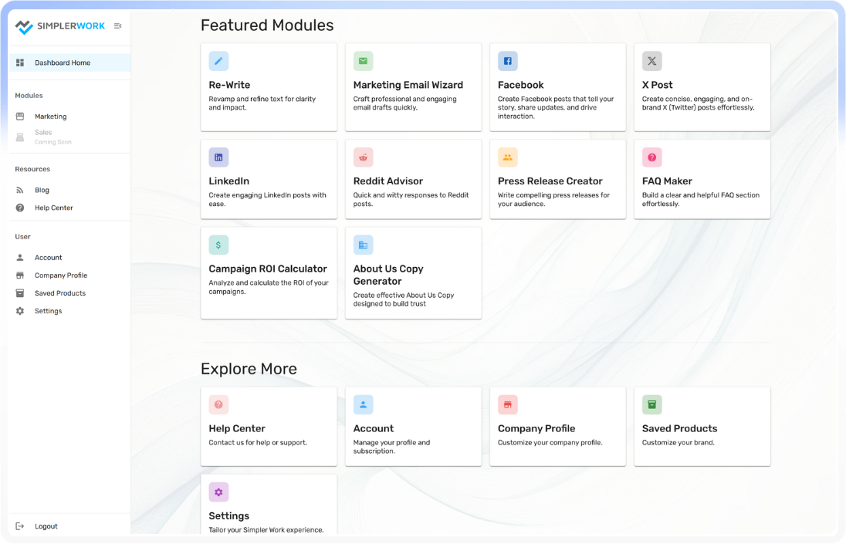
Task: Click the Help Center label in sidebar
Action: pos(53,208)
